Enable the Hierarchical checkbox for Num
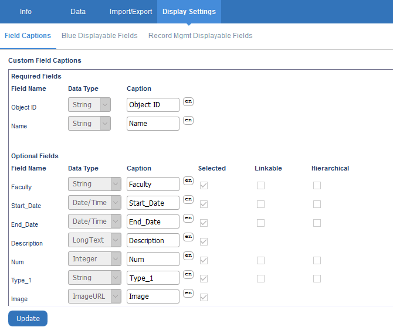 click(317, 261)
